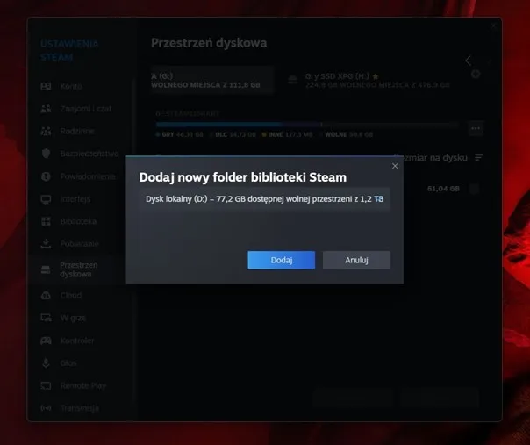
Task: Click the Przestrzeń dyskowa page heading
Action: [x=209, y=43]
